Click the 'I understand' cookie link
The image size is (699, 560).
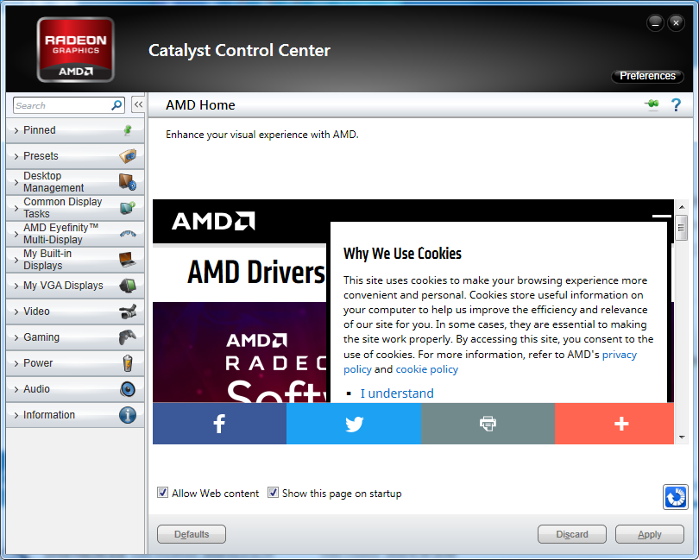coord(397,393)
